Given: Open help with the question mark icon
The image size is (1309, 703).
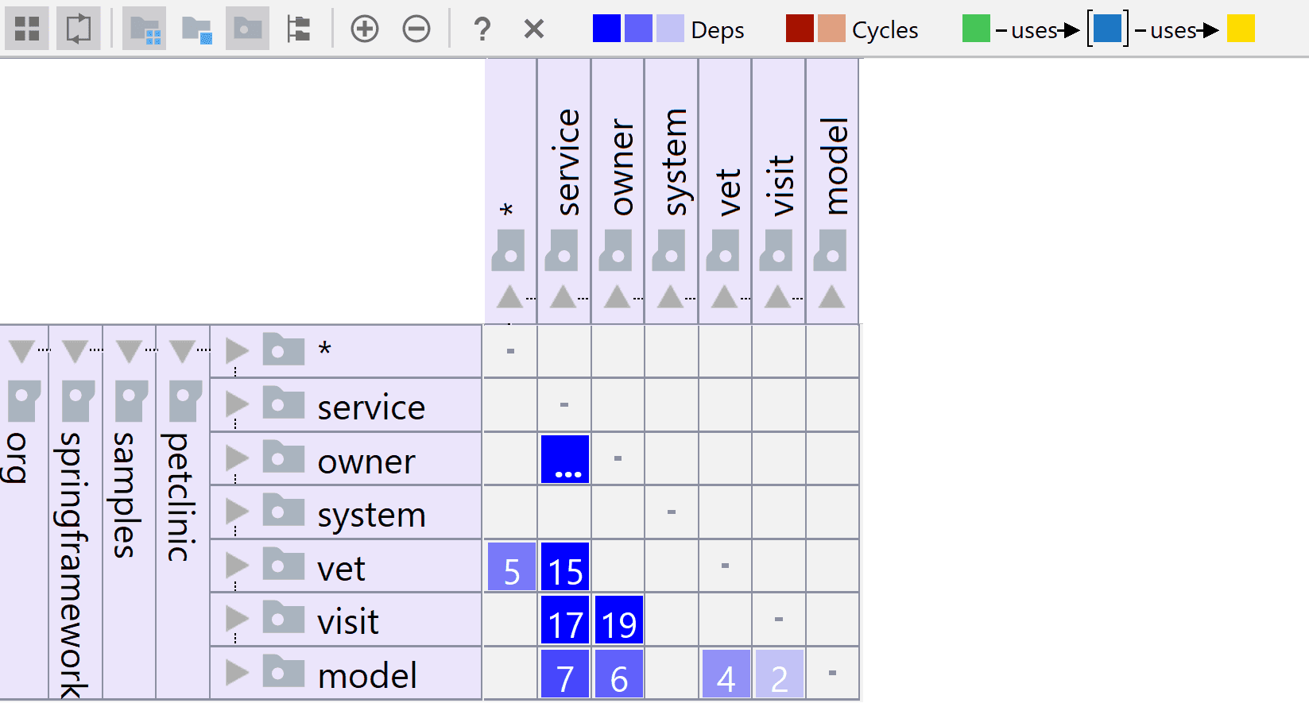Looking at the screenshot, I should [482, 29].
